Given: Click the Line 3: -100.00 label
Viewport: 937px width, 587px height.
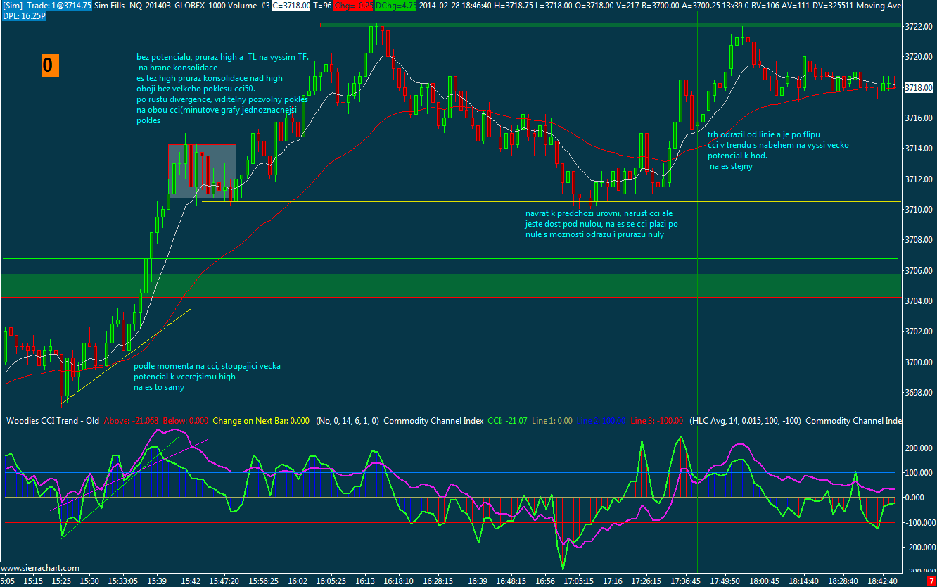Looking at the screenshot, I should click(x=656, y=421).
